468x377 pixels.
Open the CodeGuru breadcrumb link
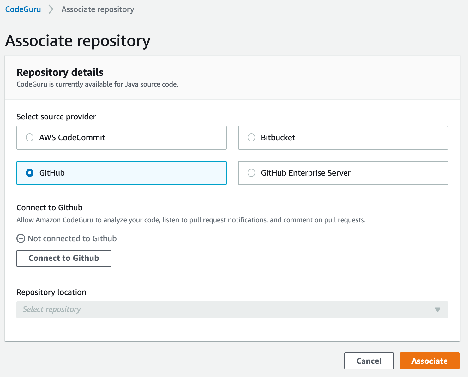coord(23,9)
